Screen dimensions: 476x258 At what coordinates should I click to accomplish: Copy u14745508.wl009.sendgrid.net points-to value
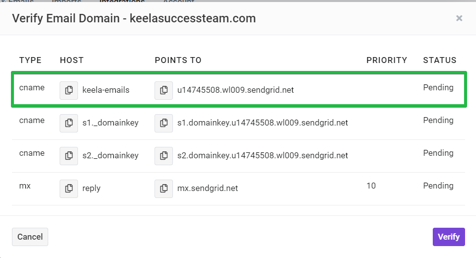tap(163, 90)
